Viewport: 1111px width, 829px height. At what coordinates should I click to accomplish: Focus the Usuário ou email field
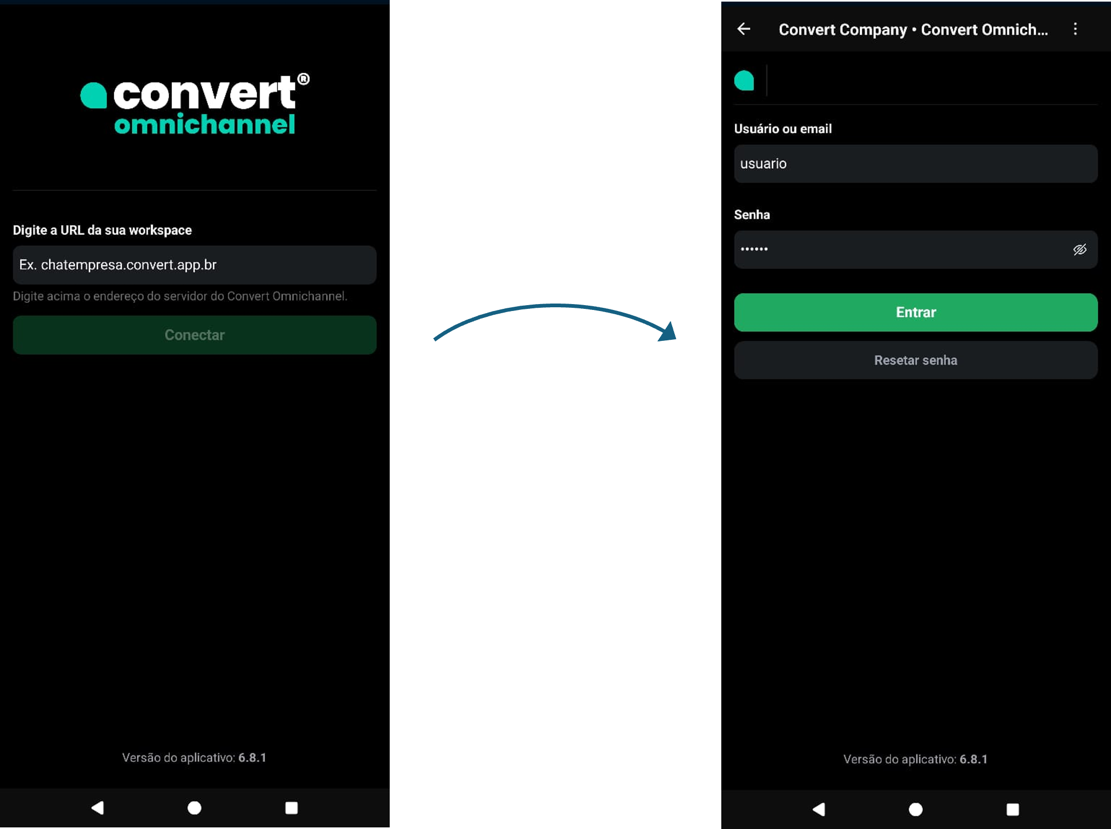click(x=915, y=164)
